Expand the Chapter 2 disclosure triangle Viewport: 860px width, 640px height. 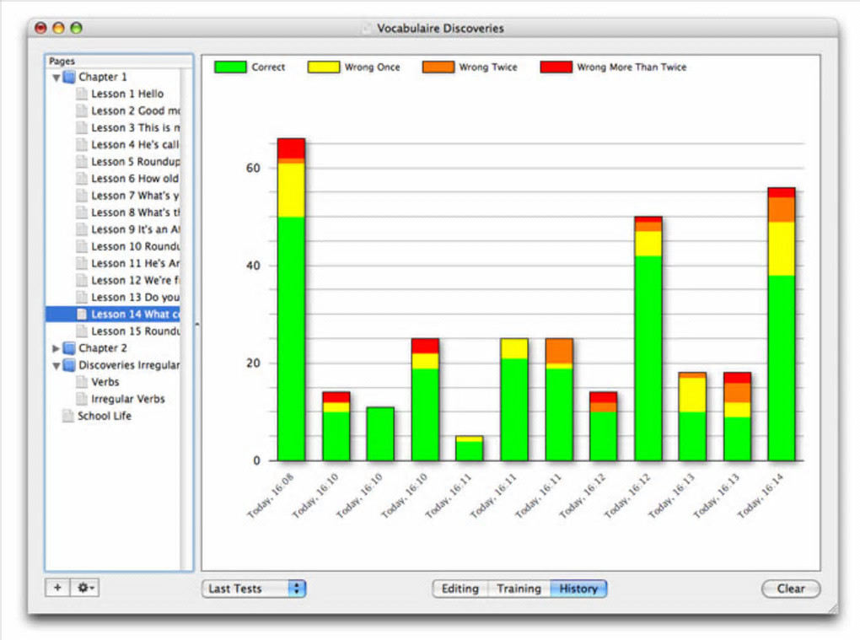tap(56, 348)
